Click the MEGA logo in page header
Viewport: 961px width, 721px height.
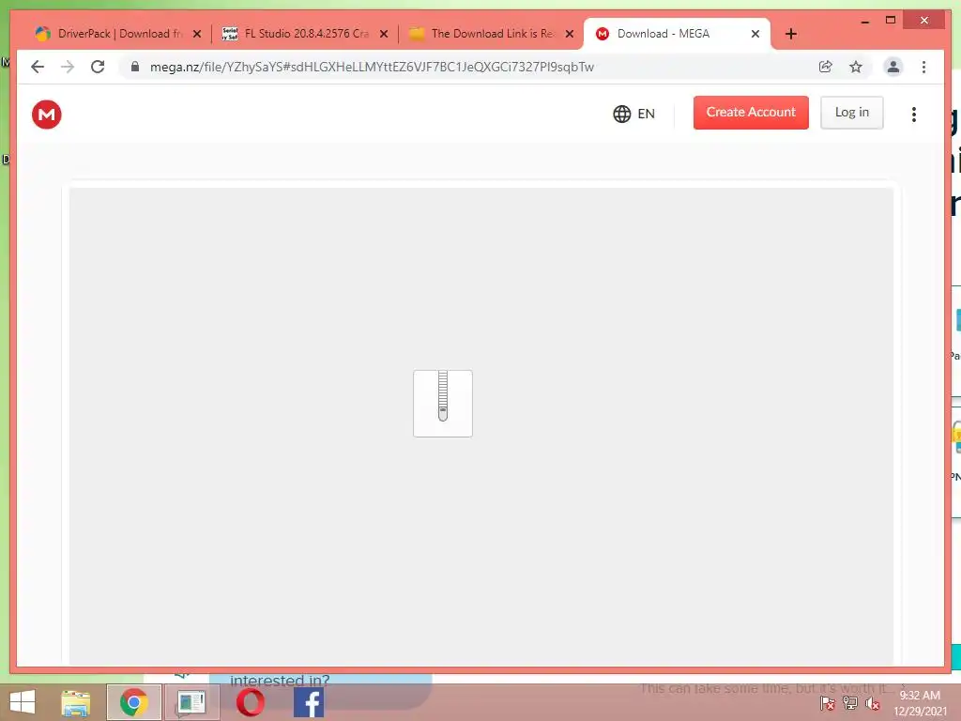(47, 114)
